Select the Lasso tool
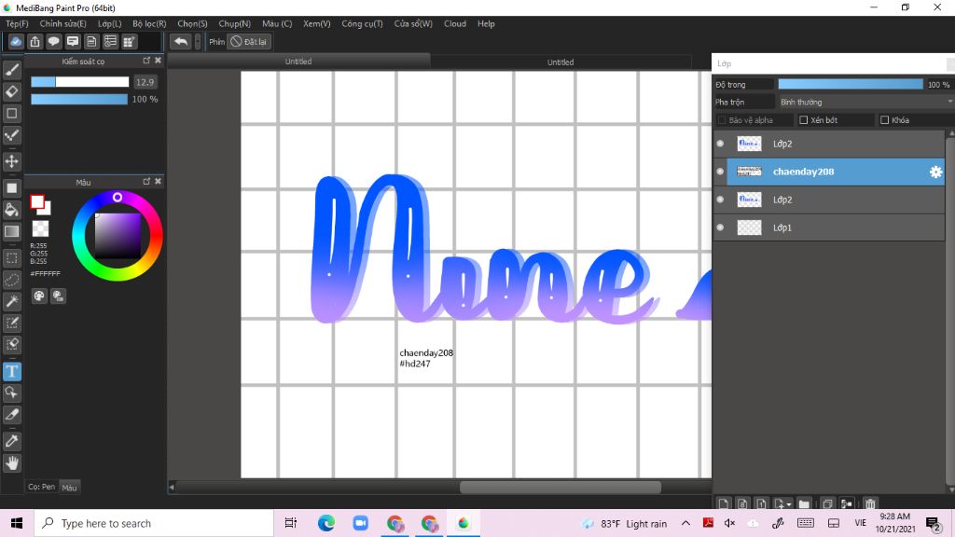Viewport: 955px width, 537px height. [x=12, y=280]
